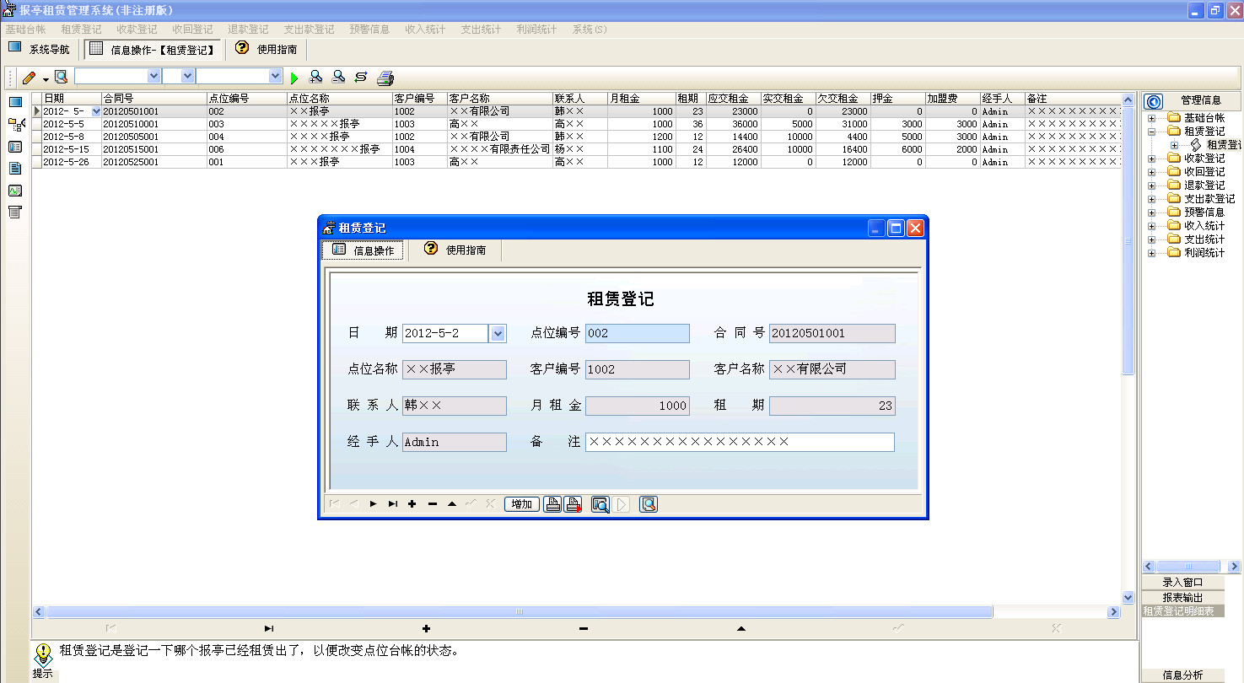The height and width of the screenshot is (683, 1244).
Task: Click the 录入窗口 button
Action: [x=1182, y=582]
